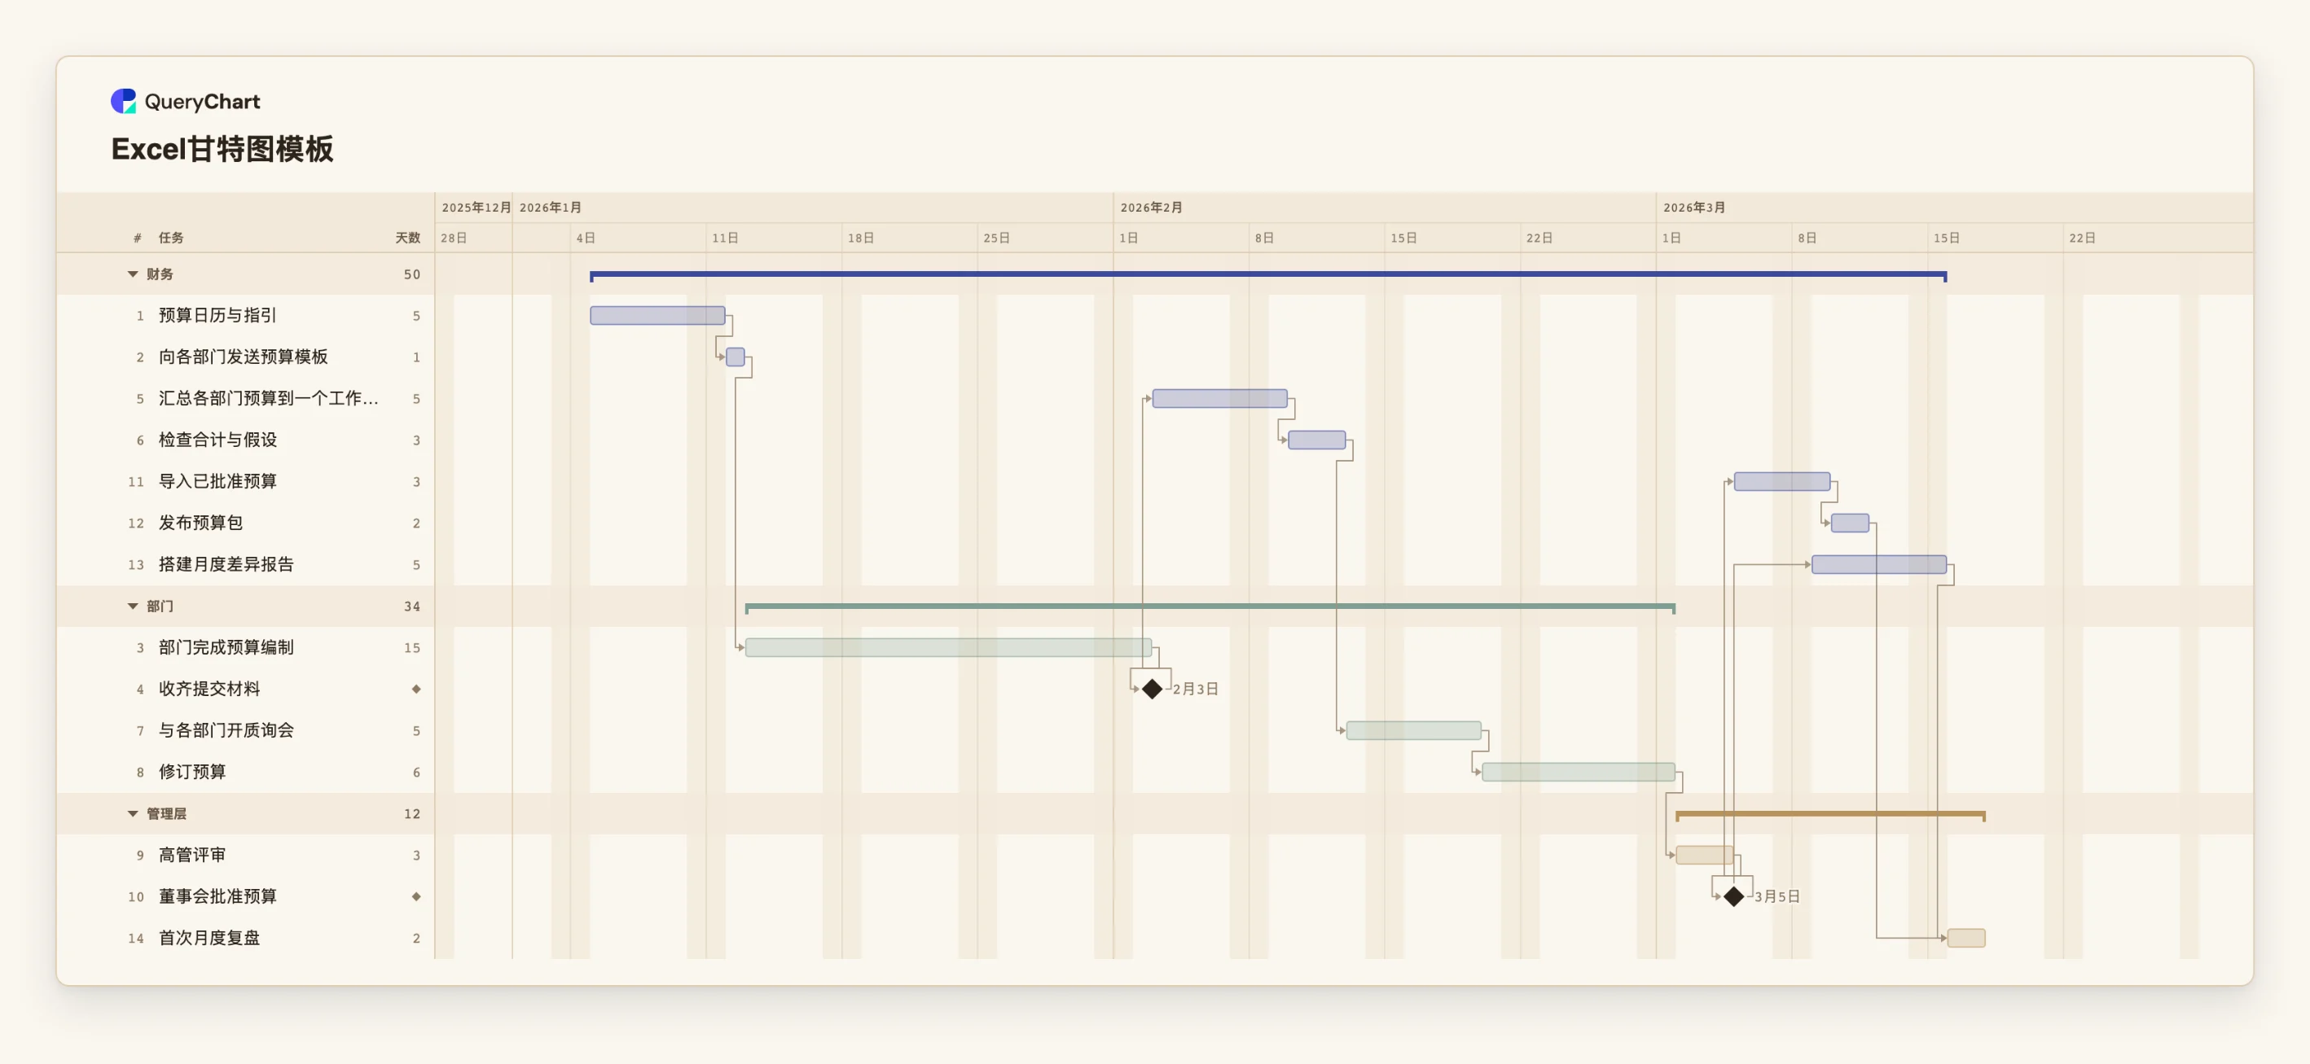This screenshot has height=1064, width=2310.
Task: Select the 与各部门开质询会 row label
Action: [x=226, y=730]
